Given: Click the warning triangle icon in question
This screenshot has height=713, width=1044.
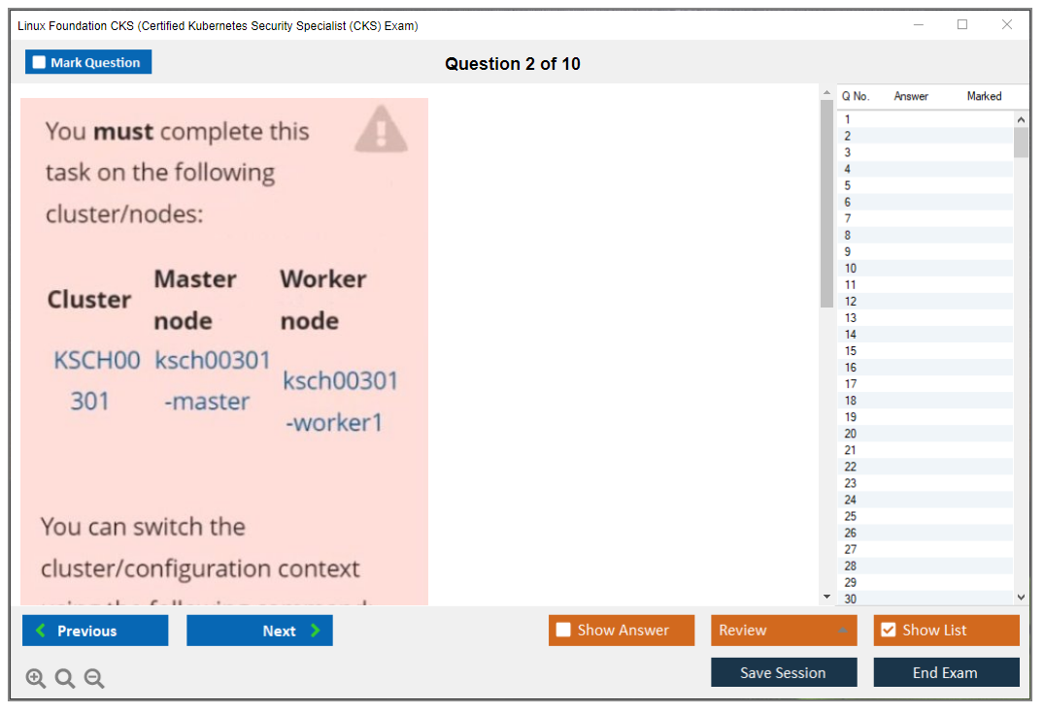Looking at the screenshot, I should click(381, 130).
